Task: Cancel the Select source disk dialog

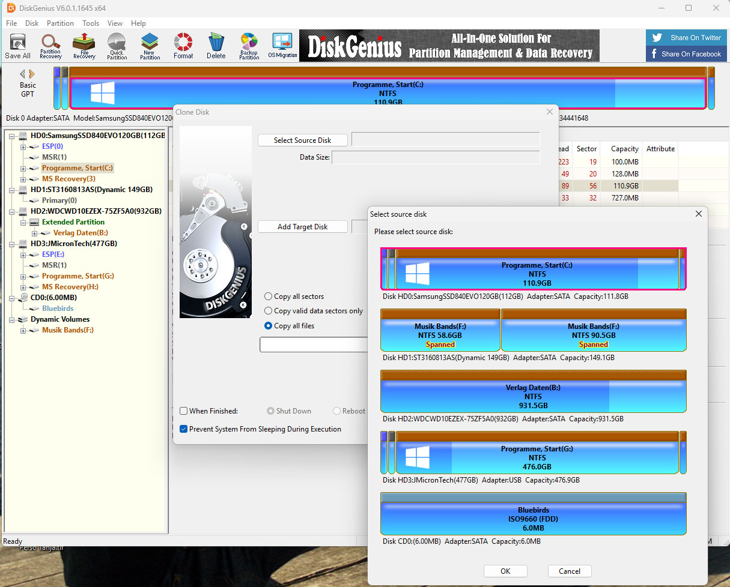Action: [x=570, y=571]
